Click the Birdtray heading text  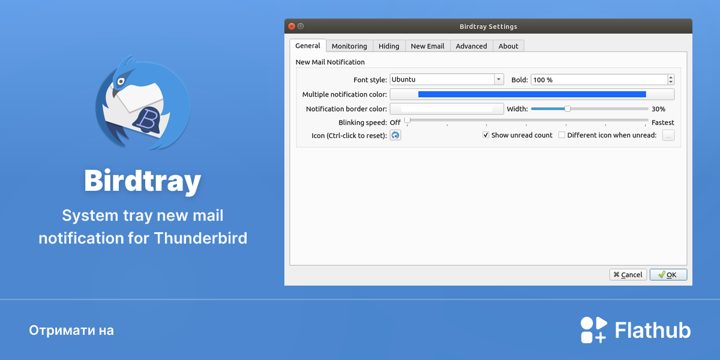coord(143,180)
